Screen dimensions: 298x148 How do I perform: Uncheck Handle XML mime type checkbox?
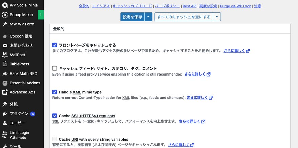(x=55, y=92)
